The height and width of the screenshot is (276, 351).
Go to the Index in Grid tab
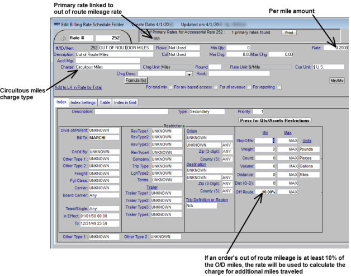pyautogui.click(x=125, y=102)
